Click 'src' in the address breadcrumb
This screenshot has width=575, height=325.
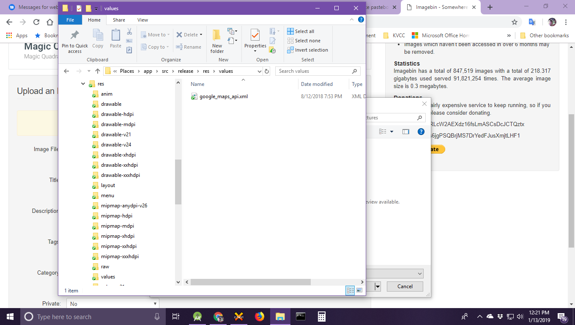(x=165, y=71)
